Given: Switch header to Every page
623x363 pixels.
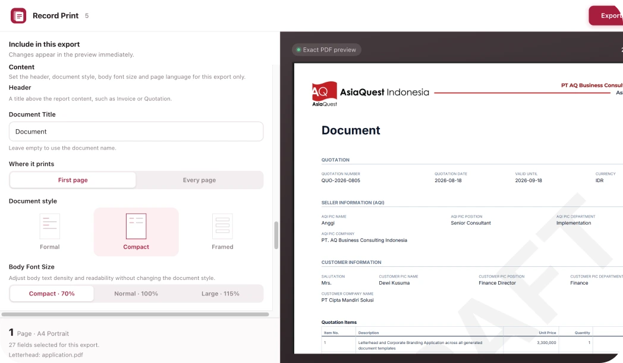Looking at the screenshot, I should pyautogui.click(x=200, y=180).
